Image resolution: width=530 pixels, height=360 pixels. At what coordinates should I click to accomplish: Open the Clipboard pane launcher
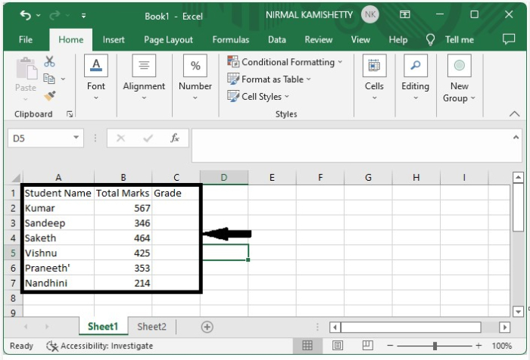click(x=70, y=114)
